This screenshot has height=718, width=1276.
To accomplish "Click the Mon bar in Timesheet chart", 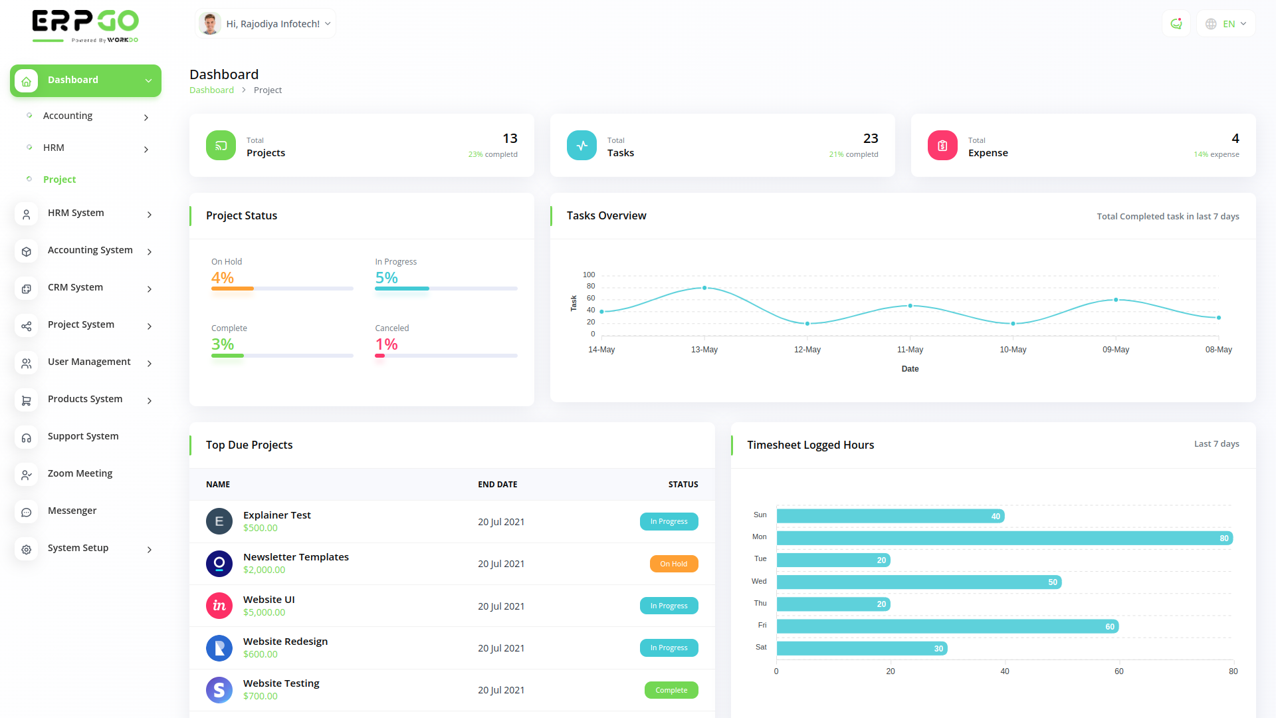I will pyautogui.click(x=1004, y=538).
